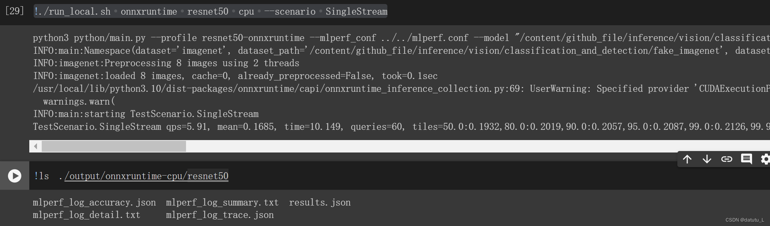
Task: Open the cell settings gear
Action: coord(766,159)
